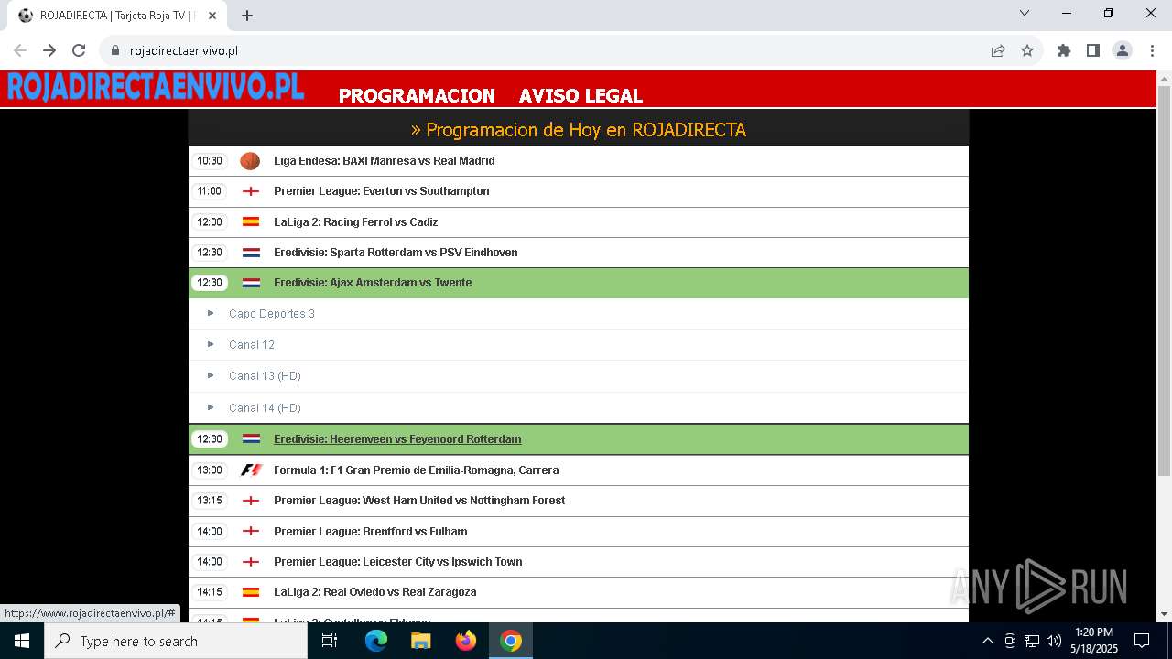Open the Chrome extensions puzzle icon
Viewport: 1172px width, 659px height.
1064,50
